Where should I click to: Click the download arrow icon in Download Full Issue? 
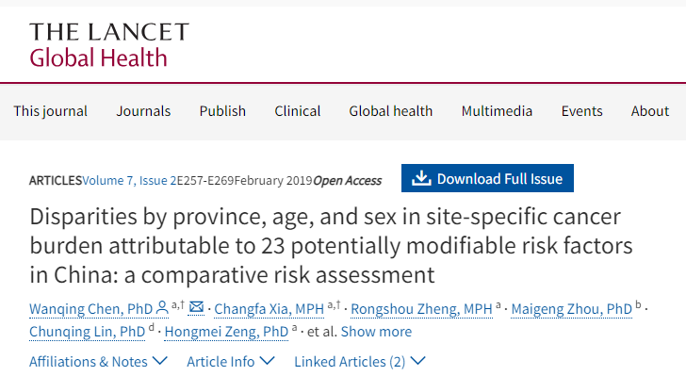pos(421,178)
